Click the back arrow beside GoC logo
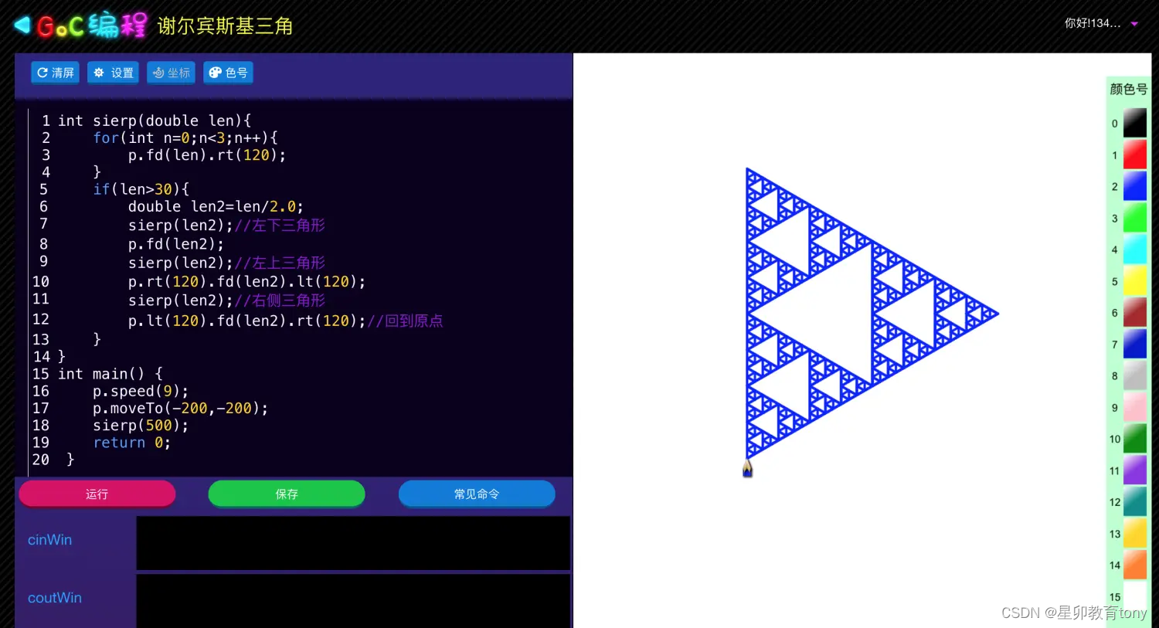Image resolution: width=1159 pixels, height=628 pixels. tap(20, 24)
